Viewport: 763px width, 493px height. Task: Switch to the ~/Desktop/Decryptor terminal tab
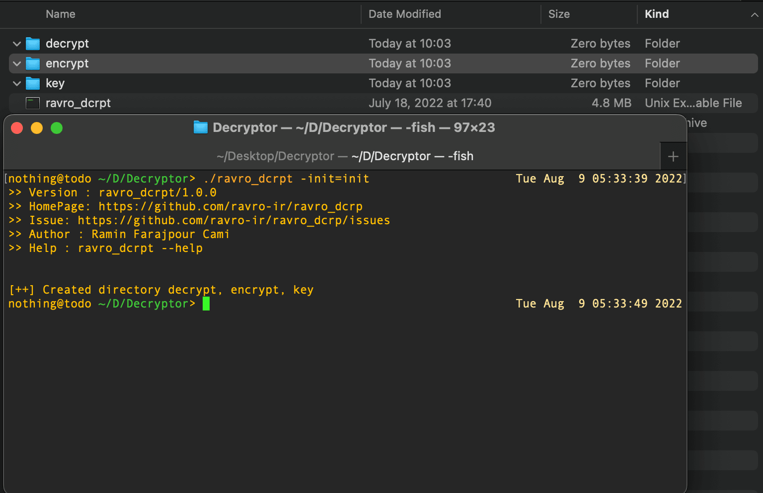[x=275, y=156]
